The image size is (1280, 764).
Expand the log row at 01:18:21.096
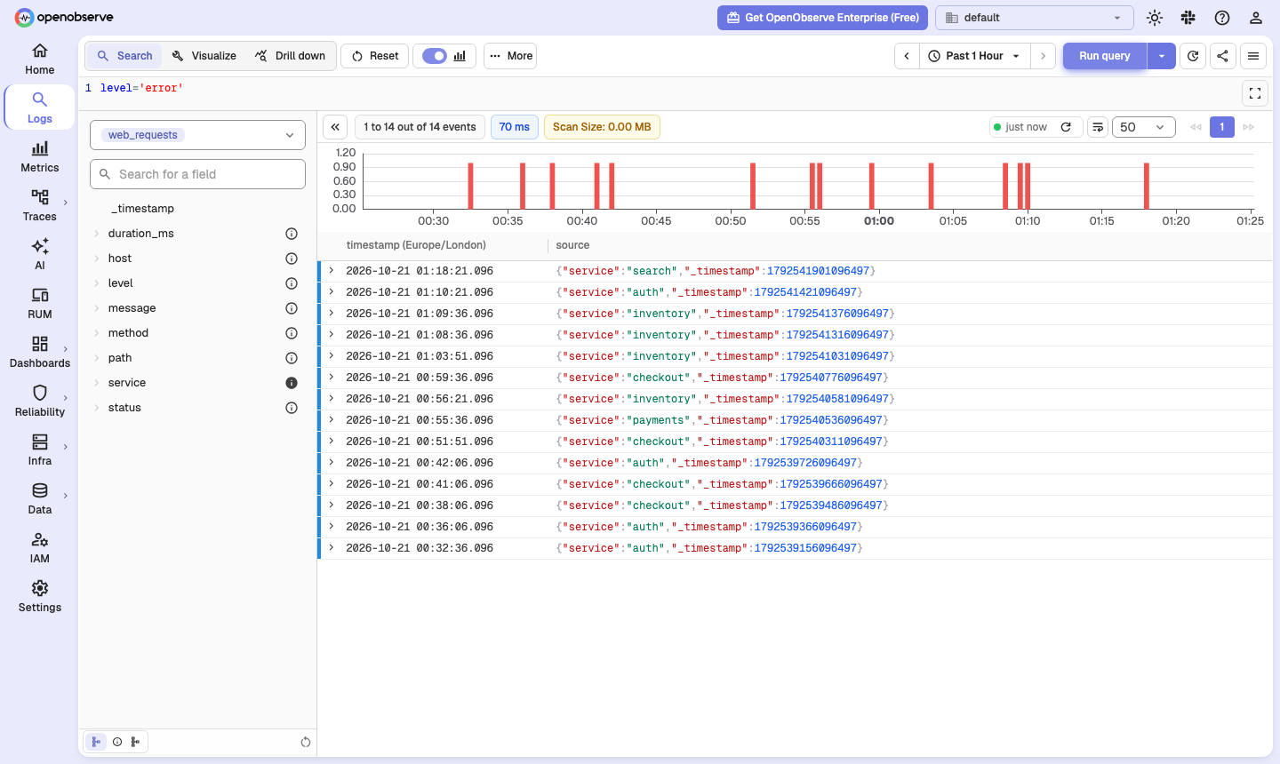(x=332, y=270)
